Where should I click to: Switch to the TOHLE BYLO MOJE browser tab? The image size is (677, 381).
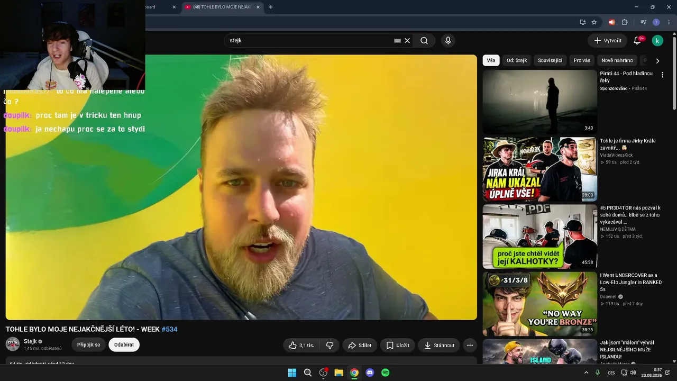tap(221, 7)
